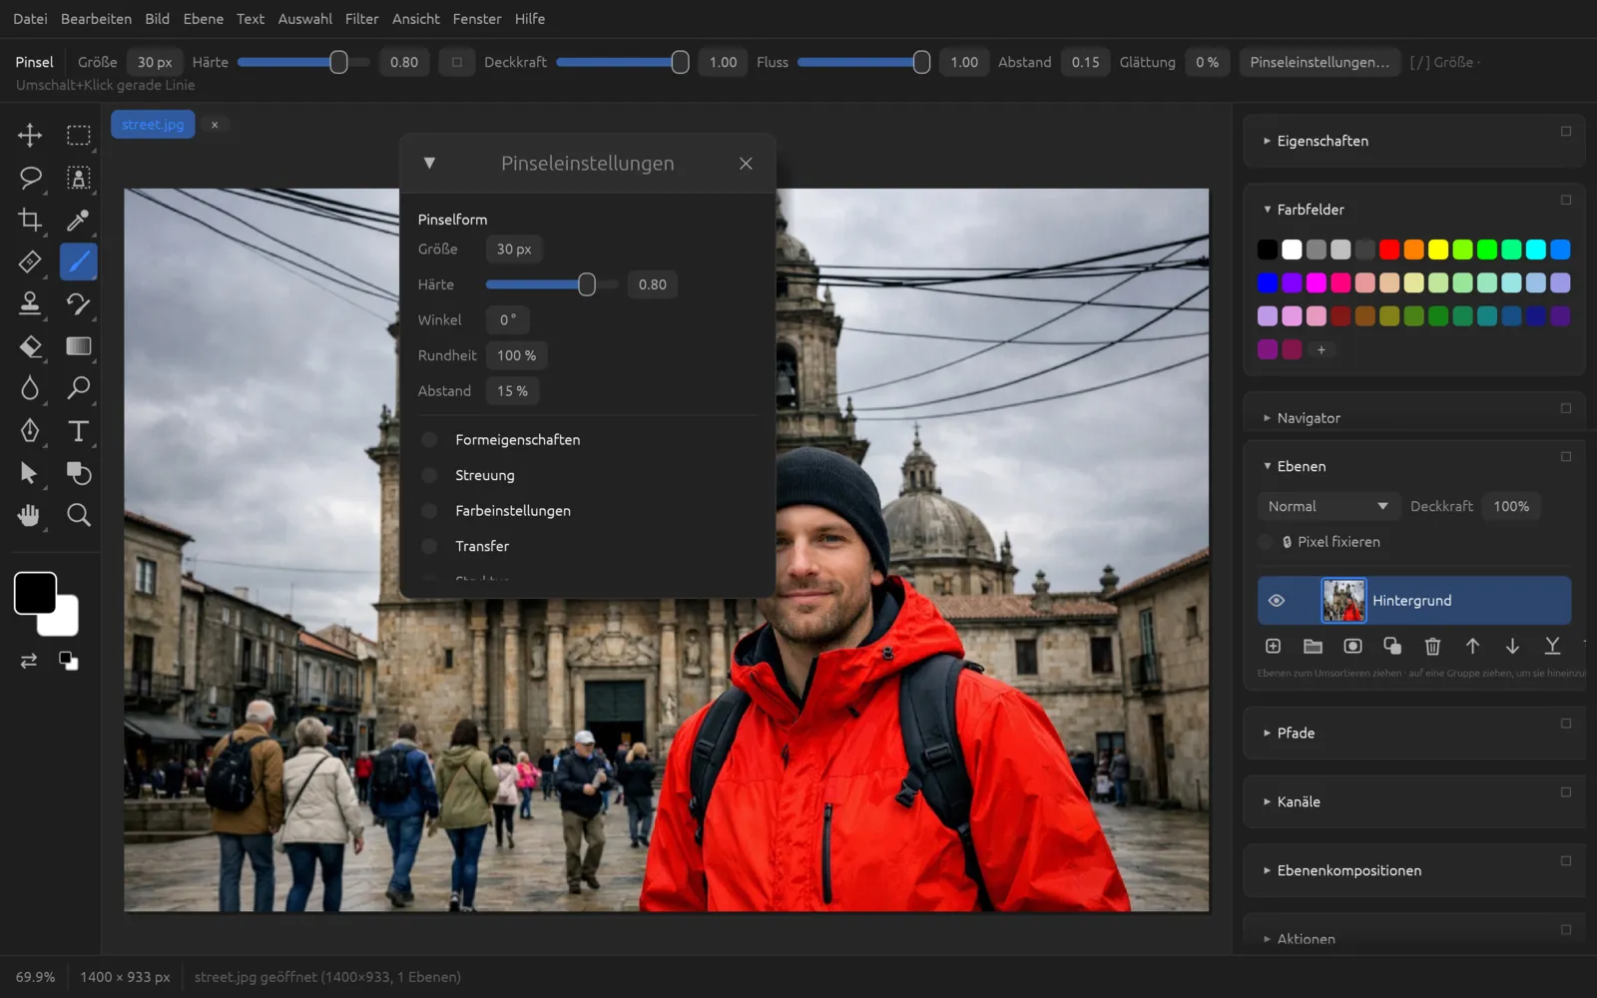Open the Datei menu
This screenshot has width=1597, height=998.
click(30, 19)
